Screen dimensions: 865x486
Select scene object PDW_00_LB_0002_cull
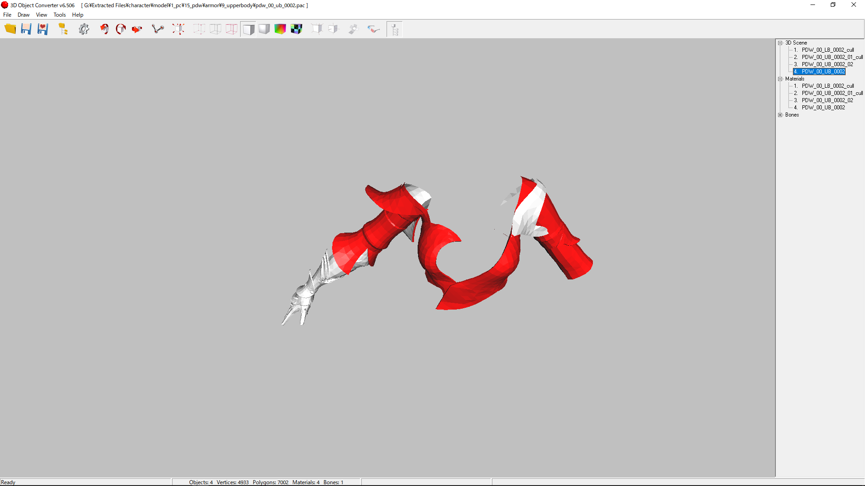tap(828, 50)
